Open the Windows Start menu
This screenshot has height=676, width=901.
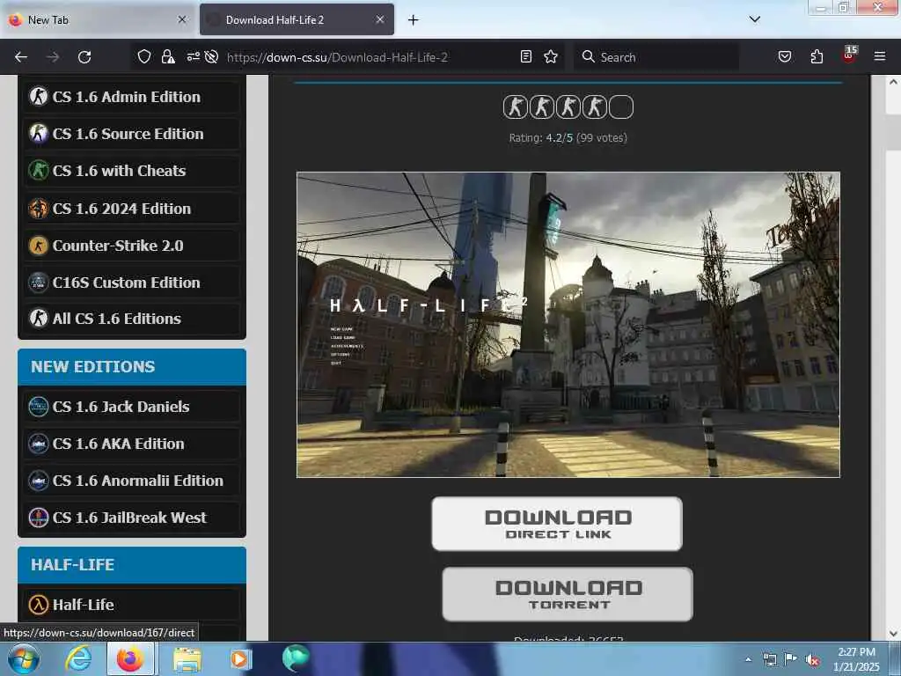click(x=24, y=659)
